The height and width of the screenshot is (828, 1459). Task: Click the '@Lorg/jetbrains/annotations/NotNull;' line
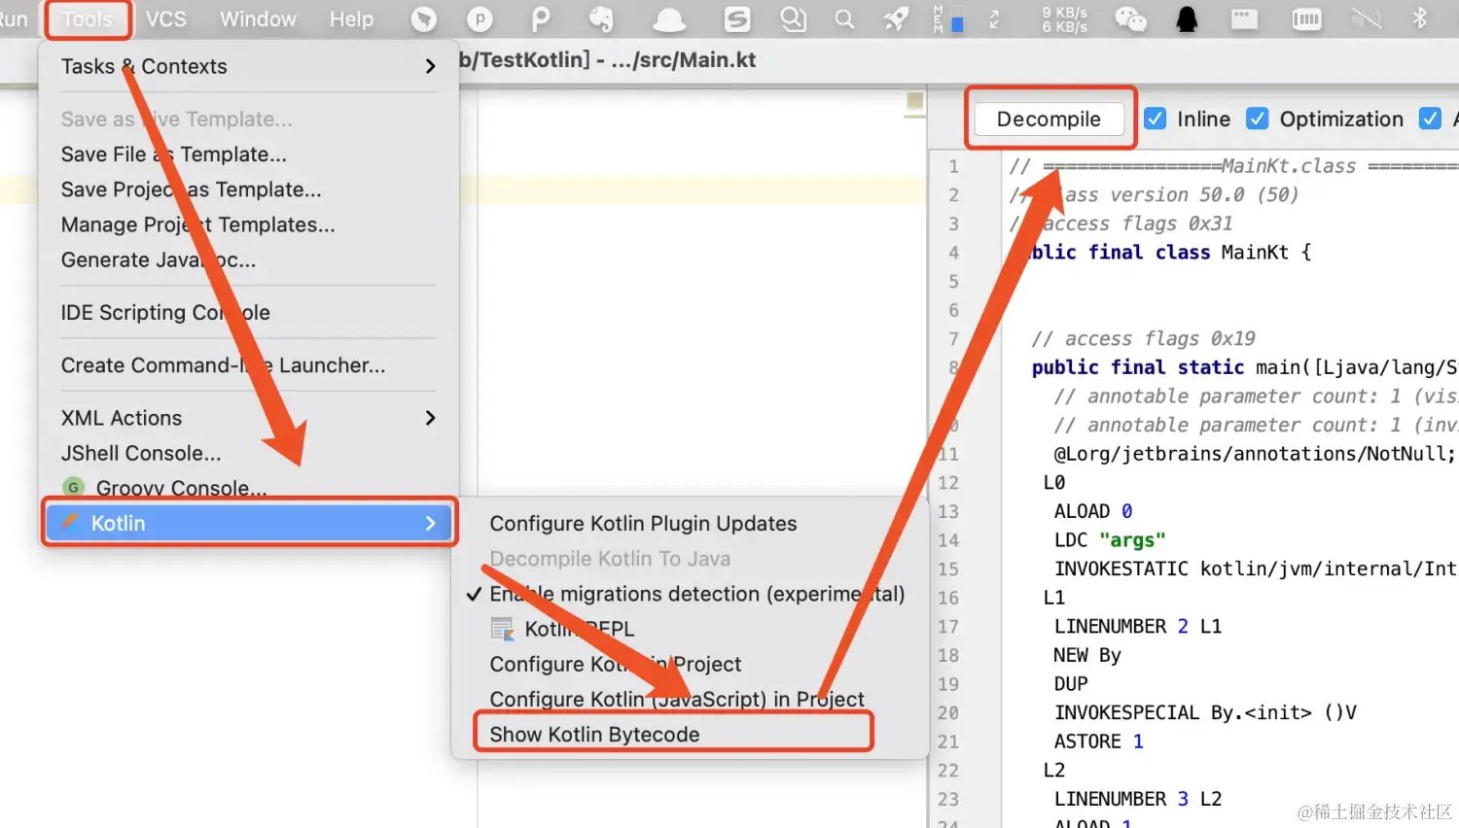[1255, 454]
